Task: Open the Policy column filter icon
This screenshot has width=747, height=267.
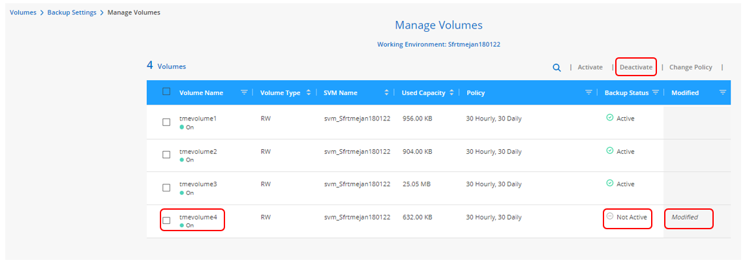Action: tap(588, 92)
